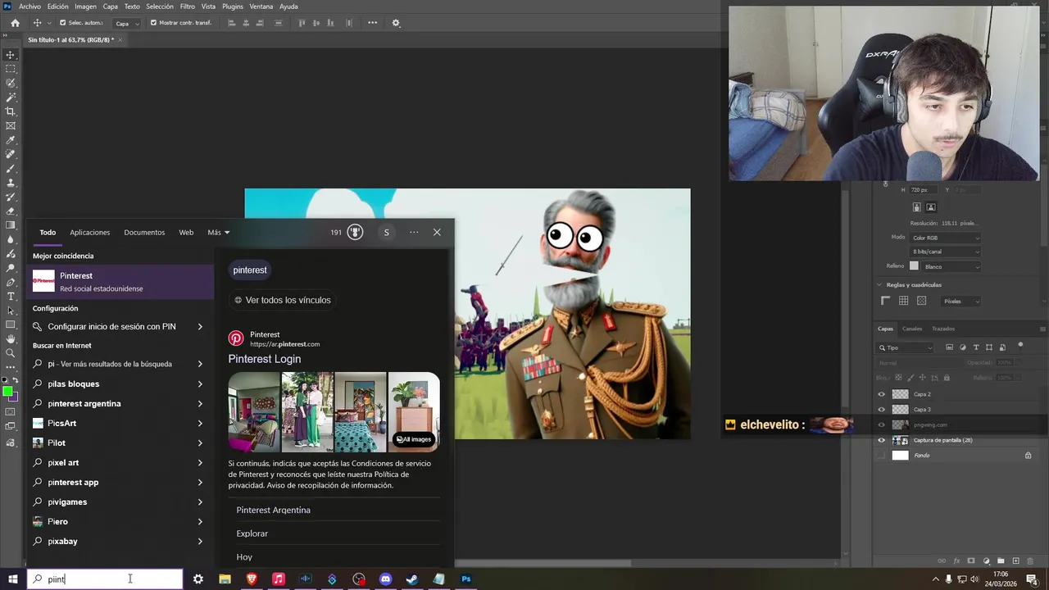Switch to the Trazados tab
The height and width of the screenshot is (590, 1049).
[x=943, y=329]
